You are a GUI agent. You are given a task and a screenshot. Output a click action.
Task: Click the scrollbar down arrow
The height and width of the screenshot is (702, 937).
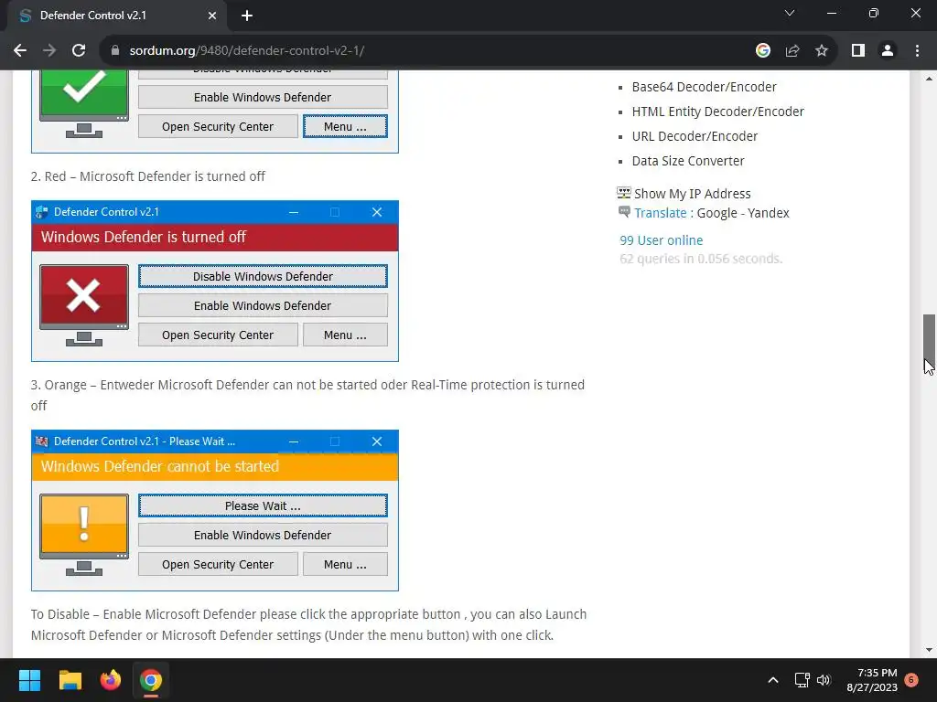929,650
